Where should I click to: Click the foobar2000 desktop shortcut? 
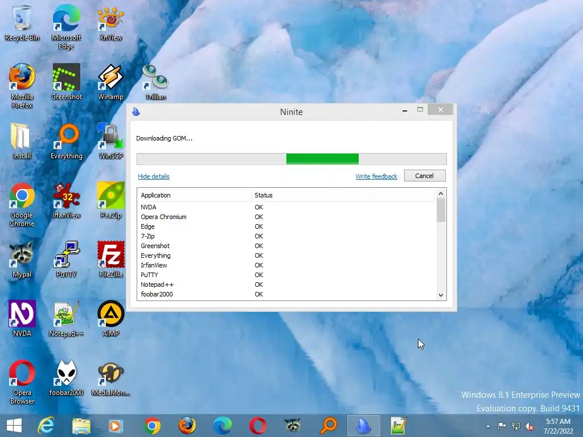[x=66, y=378]
